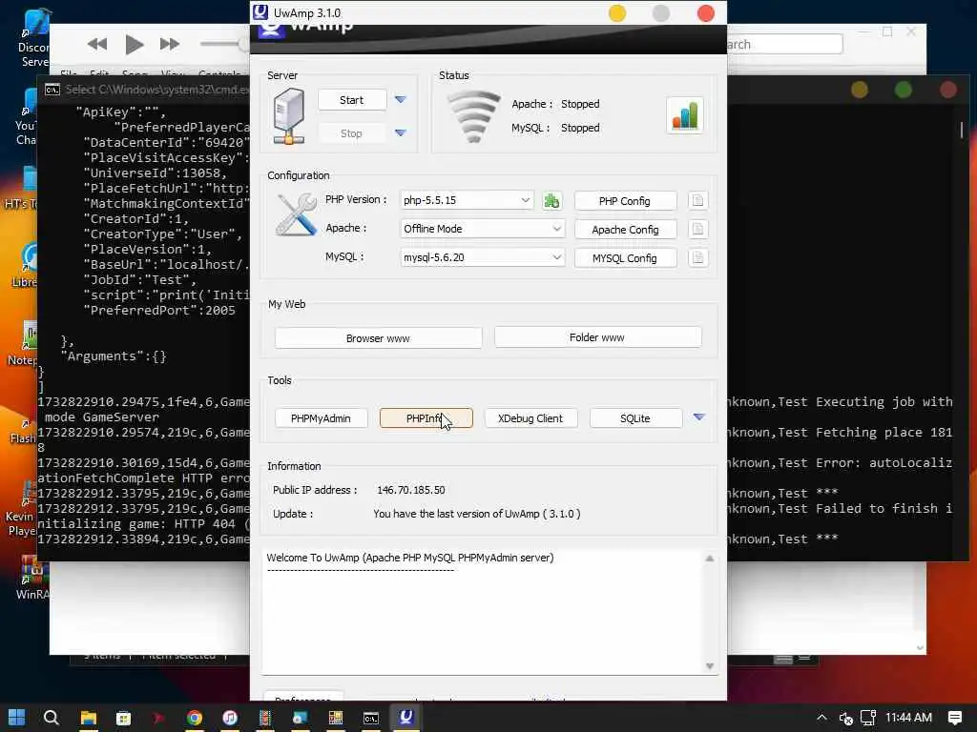The image size is (977, 732).
Task: Click Browser www button
Action: point(378,338)
